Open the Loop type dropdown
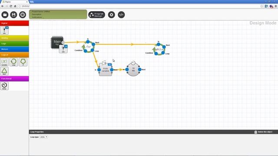The height and width of the screenshot is (156, 278). click(43, 137)
